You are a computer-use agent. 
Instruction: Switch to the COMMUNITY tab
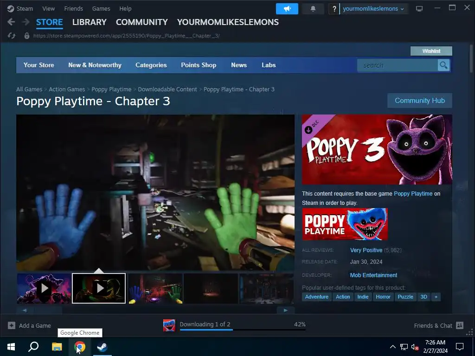click(142, 22)
